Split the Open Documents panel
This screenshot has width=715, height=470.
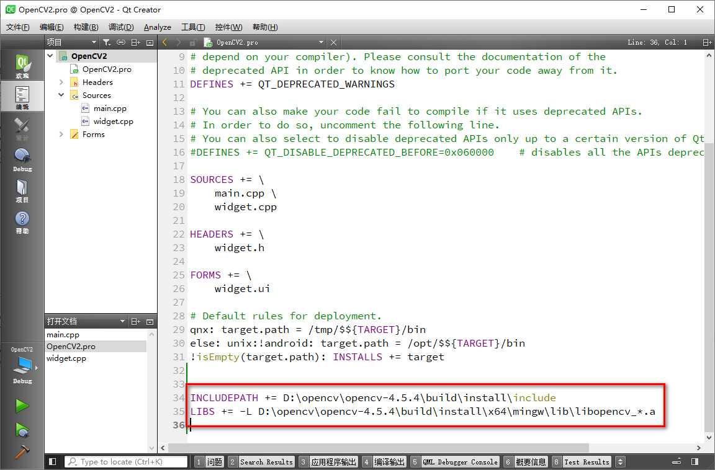(135, 322)
